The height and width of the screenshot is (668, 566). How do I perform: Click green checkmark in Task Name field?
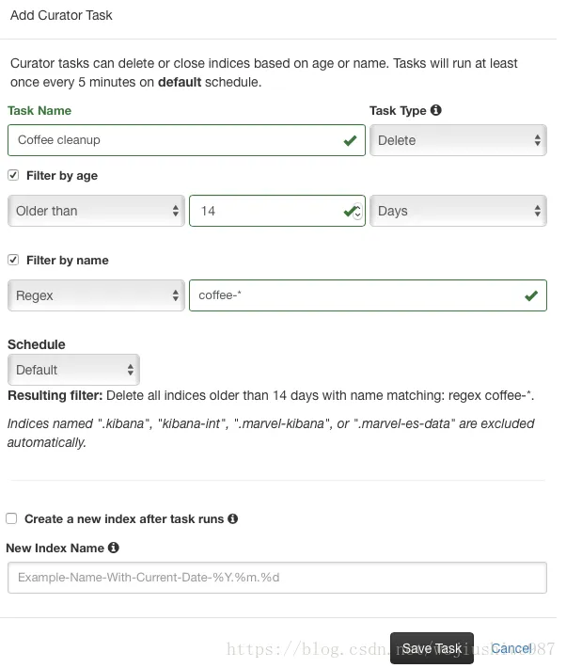351,140
